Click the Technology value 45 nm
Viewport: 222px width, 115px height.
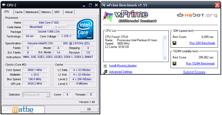click(x=30, y=36)
